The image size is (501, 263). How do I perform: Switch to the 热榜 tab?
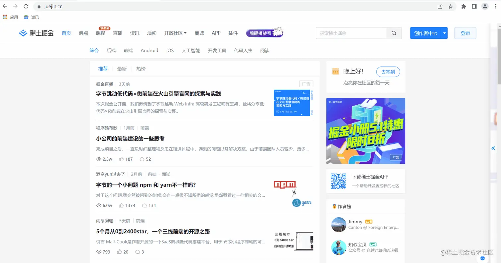pos(141,69)
